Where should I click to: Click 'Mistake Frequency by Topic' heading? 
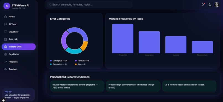[x=126, y=19]
